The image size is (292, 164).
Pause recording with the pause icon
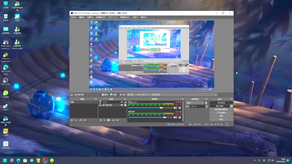231,106
